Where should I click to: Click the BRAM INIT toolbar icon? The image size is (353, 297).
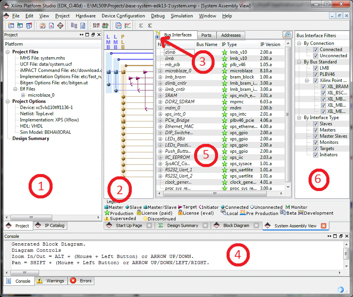click(x=96, y=26)
